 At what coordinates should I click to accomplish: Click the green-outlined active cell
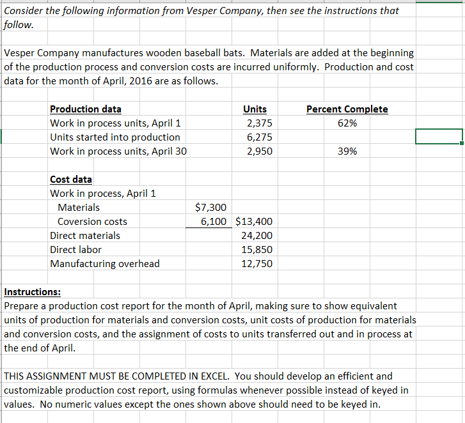coord(439,137)
